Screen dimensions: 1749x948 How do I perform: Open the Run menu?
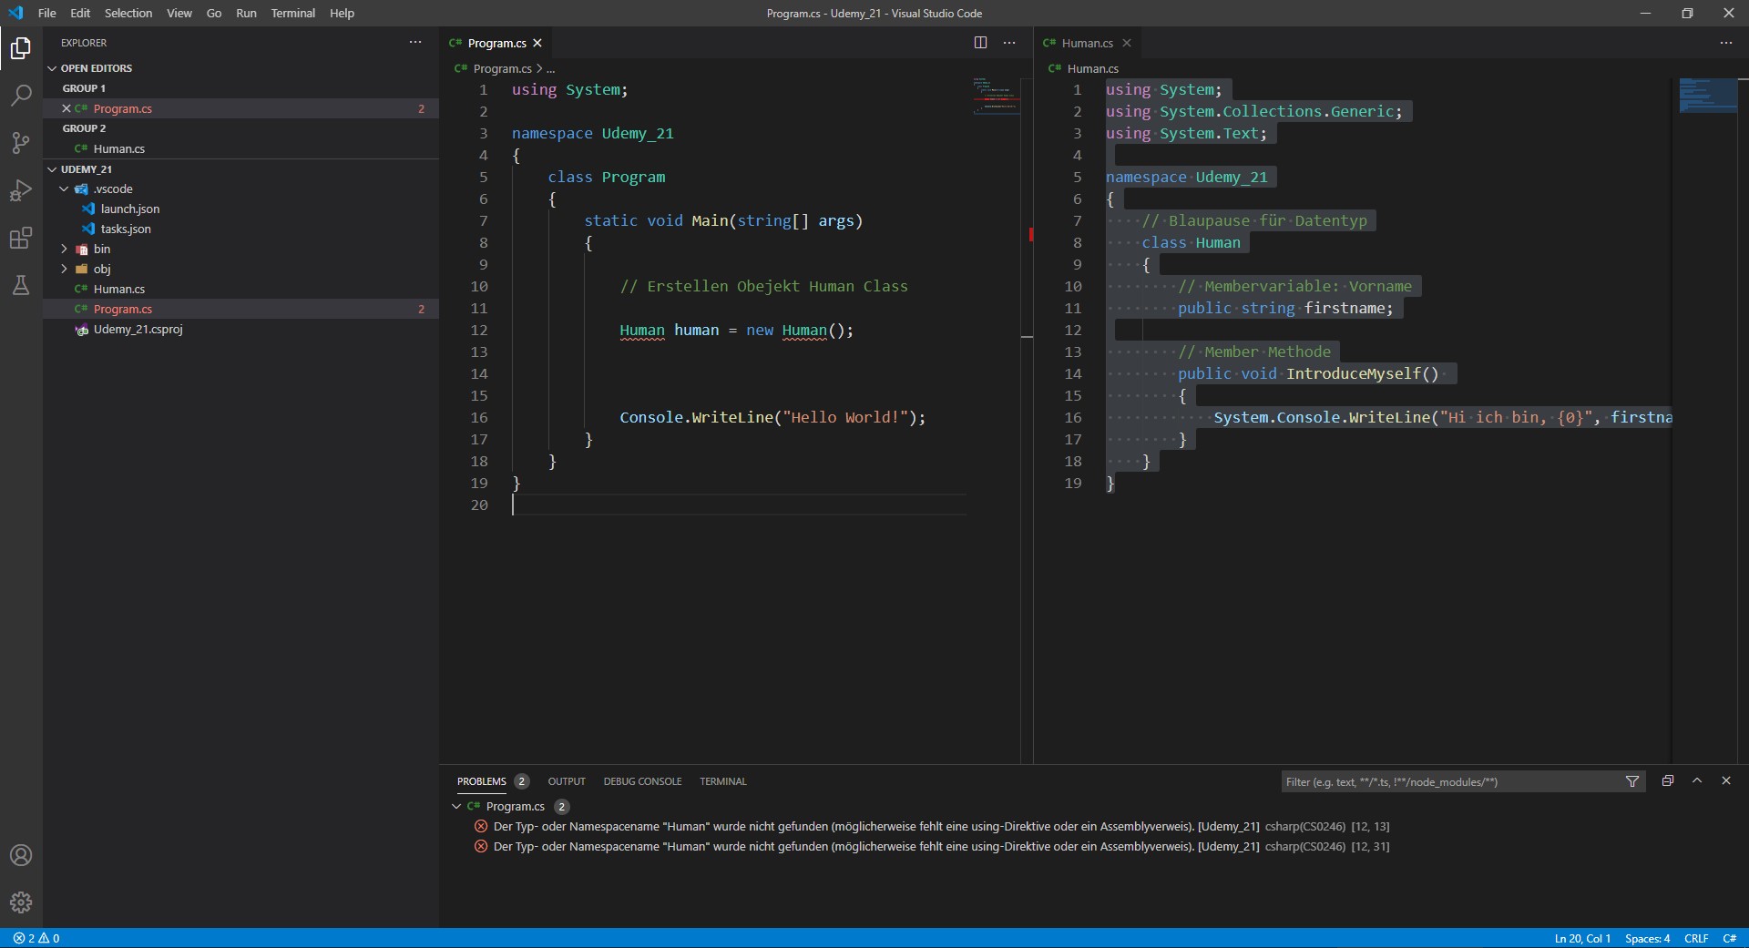pyautogui.click(x=246, y=13)
